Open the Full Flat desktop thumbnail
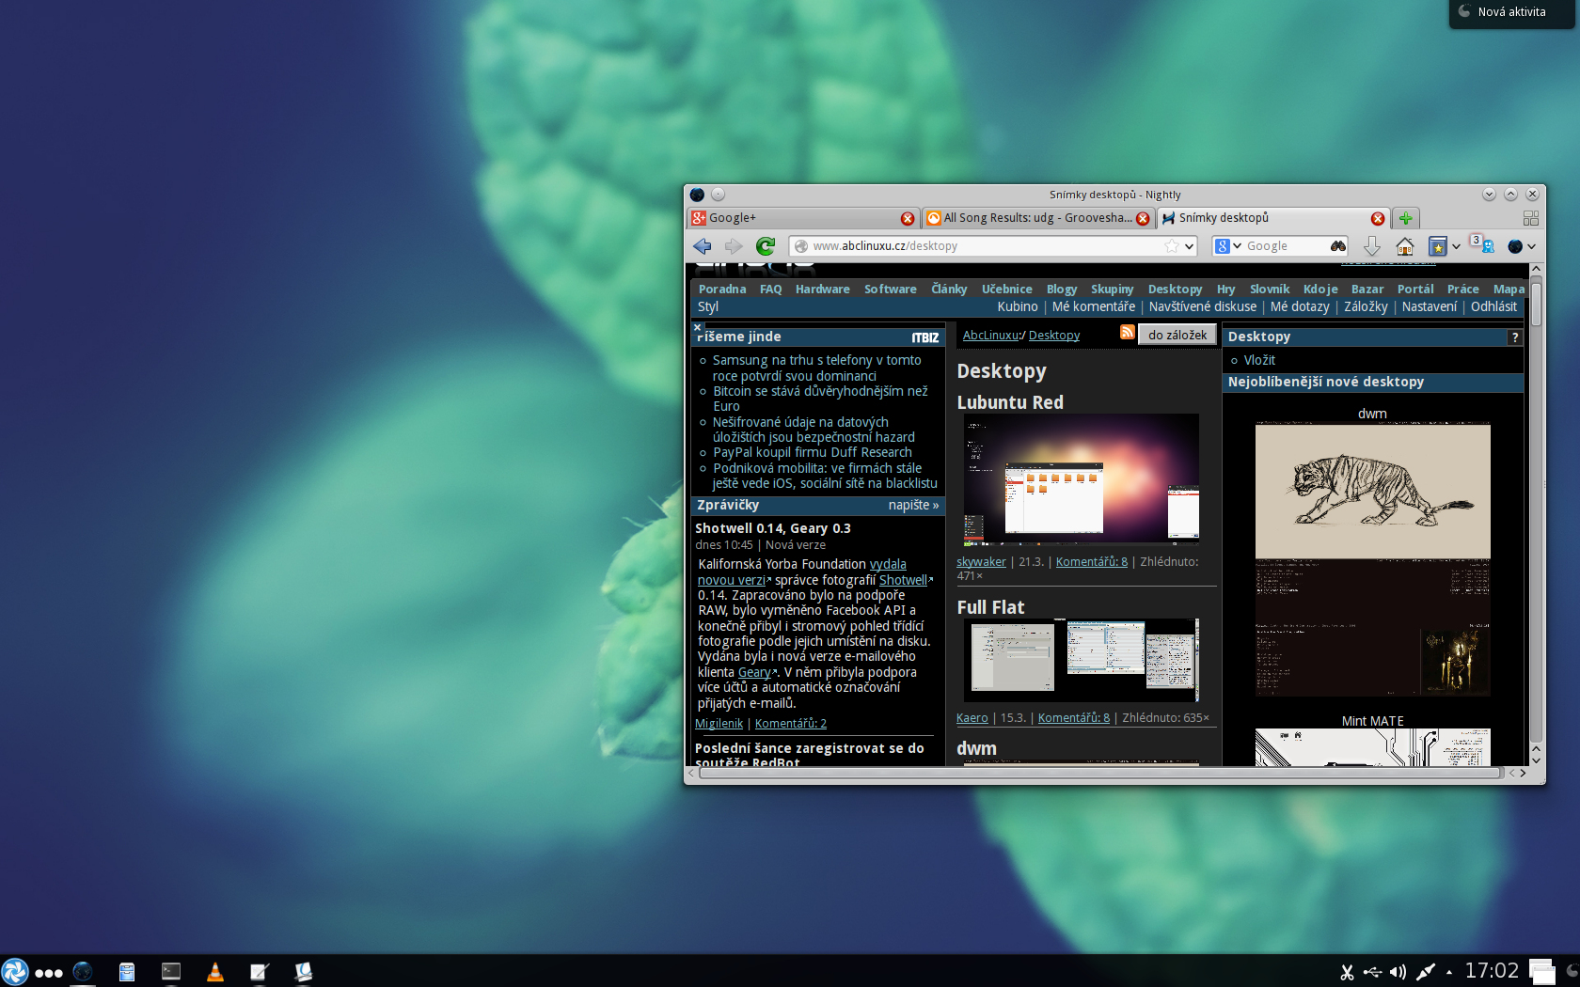Screen dimensions: 1580x987 click(1082, 660)
